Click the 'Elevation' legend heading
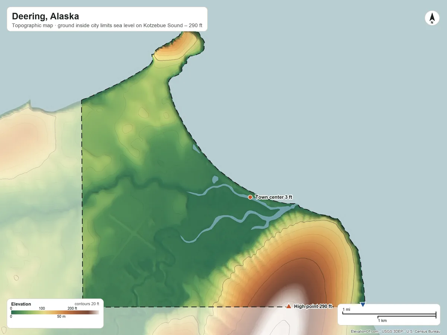This screenshot has width=447, height=335. click(21, 304)
